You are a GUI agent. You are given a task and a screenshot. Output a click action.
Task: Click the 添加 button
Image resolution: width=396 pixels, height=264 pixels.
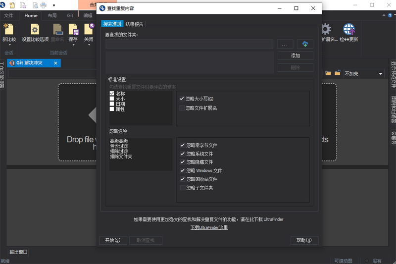295,55
